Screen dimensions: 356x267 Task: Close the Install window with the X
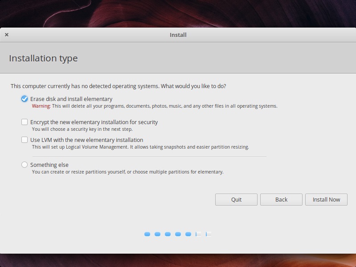click(x=7, y=35)
